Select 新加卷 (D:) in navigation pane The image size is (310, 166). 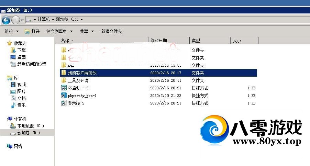[29, 133]
